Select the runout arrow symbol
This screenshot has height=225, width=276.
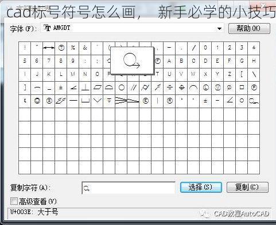[x=157, y=87]
